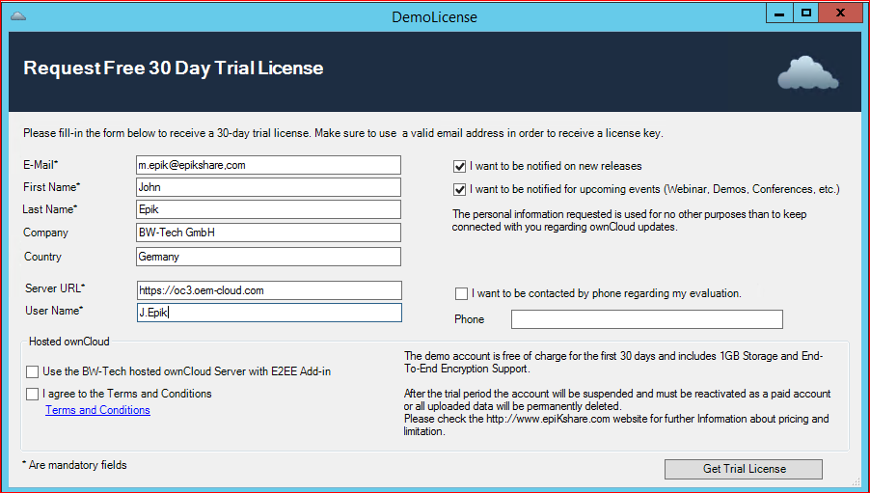Click the Country field with Germany
This screenshot has height=493, width=870.
click(268, 257)
